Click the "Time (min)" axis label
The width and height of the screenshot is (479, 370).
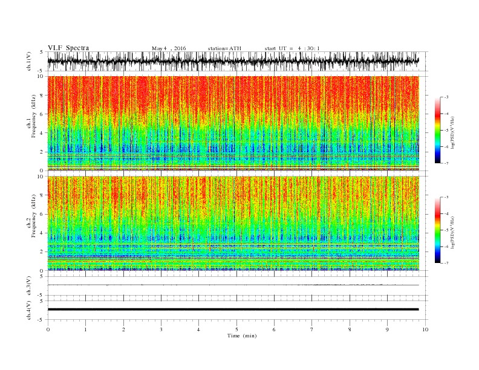pyautogui.click(x=242, y=336)
